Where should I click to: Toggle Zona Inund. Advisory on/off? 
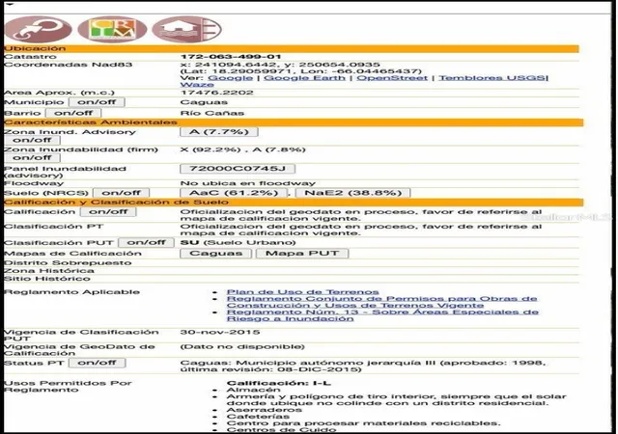tap(32, 140)
